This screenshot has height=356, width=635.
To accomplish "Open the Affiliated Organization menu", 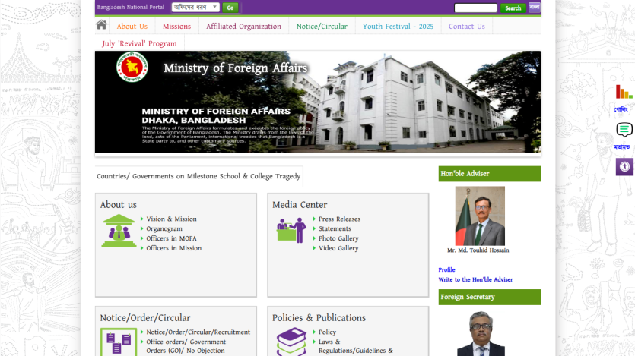I will (x=243, y=27).
